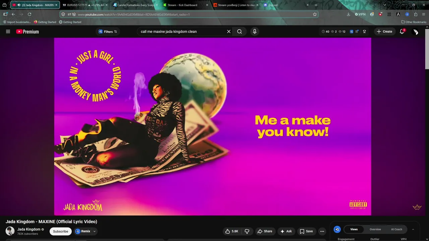The width and height of the screenshot is (429, 241).
Task: Click the vidIQ Remix button
Action: click(x=83, y=231)
